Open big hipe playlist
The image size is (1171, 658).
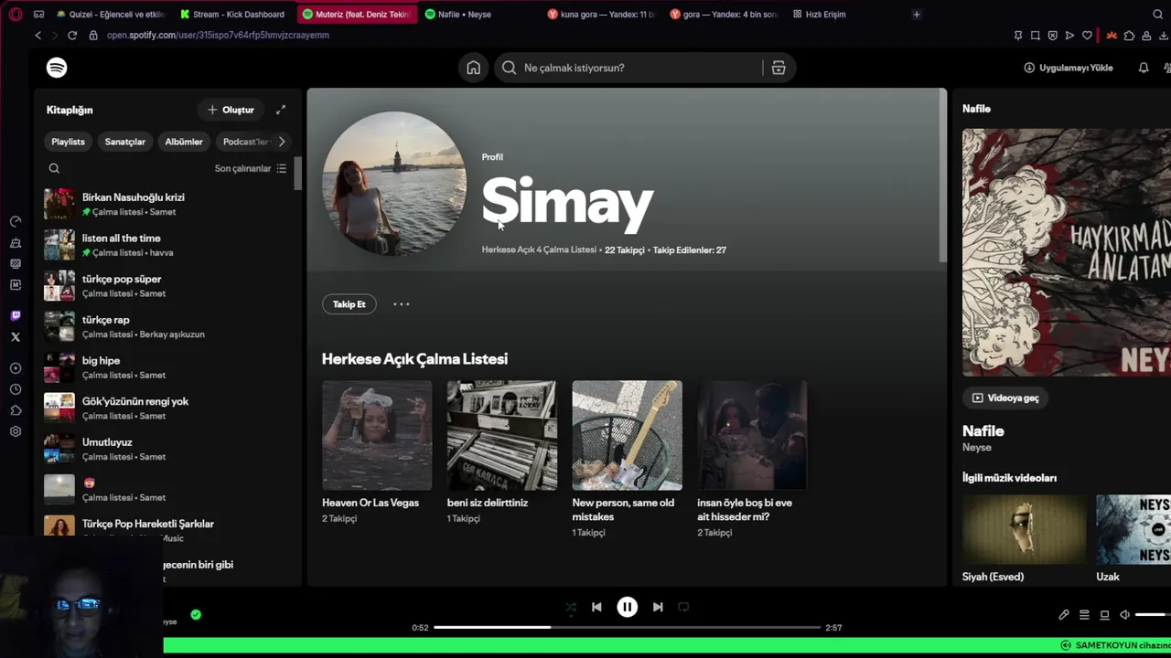169,367
